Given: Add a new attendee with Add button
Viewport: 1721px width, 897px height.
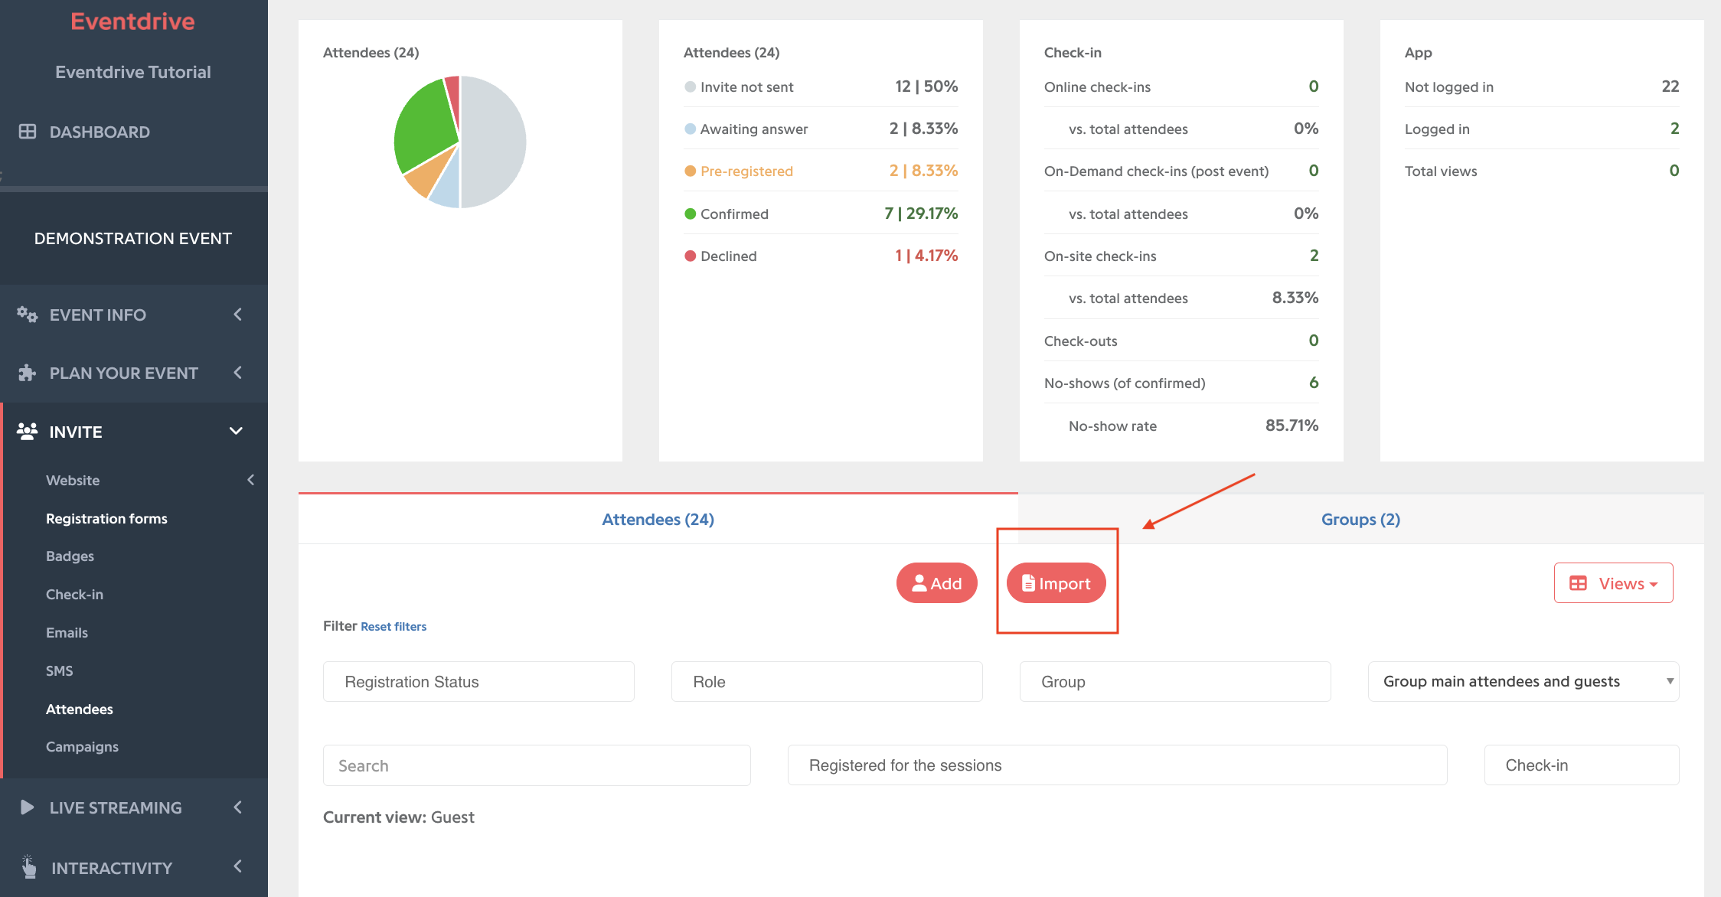Looking at the screenshot, I should tap(937, 583).
